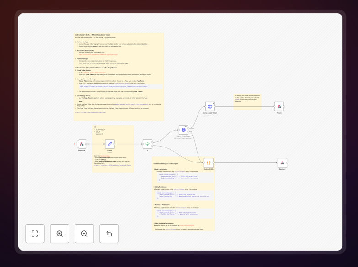Viewport: 358px width, 267px height.
Task: Click the zoom in magnifier button
Action: 59,234
